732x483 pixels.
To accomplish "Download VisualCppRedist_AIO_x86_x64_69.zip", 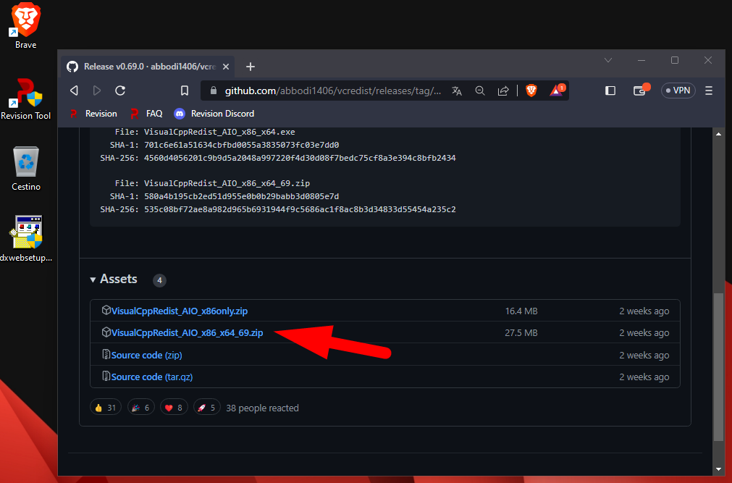I will tap(188, 333).
